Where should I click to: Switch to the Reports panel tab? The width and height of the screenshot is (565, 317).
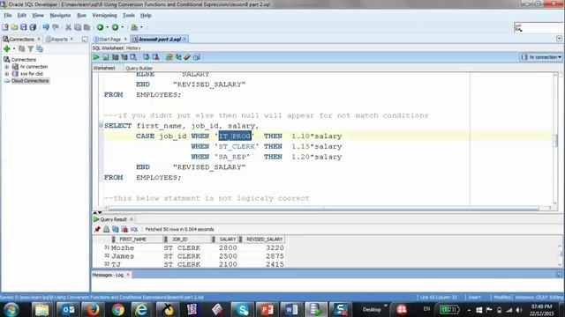click(59, 39)
